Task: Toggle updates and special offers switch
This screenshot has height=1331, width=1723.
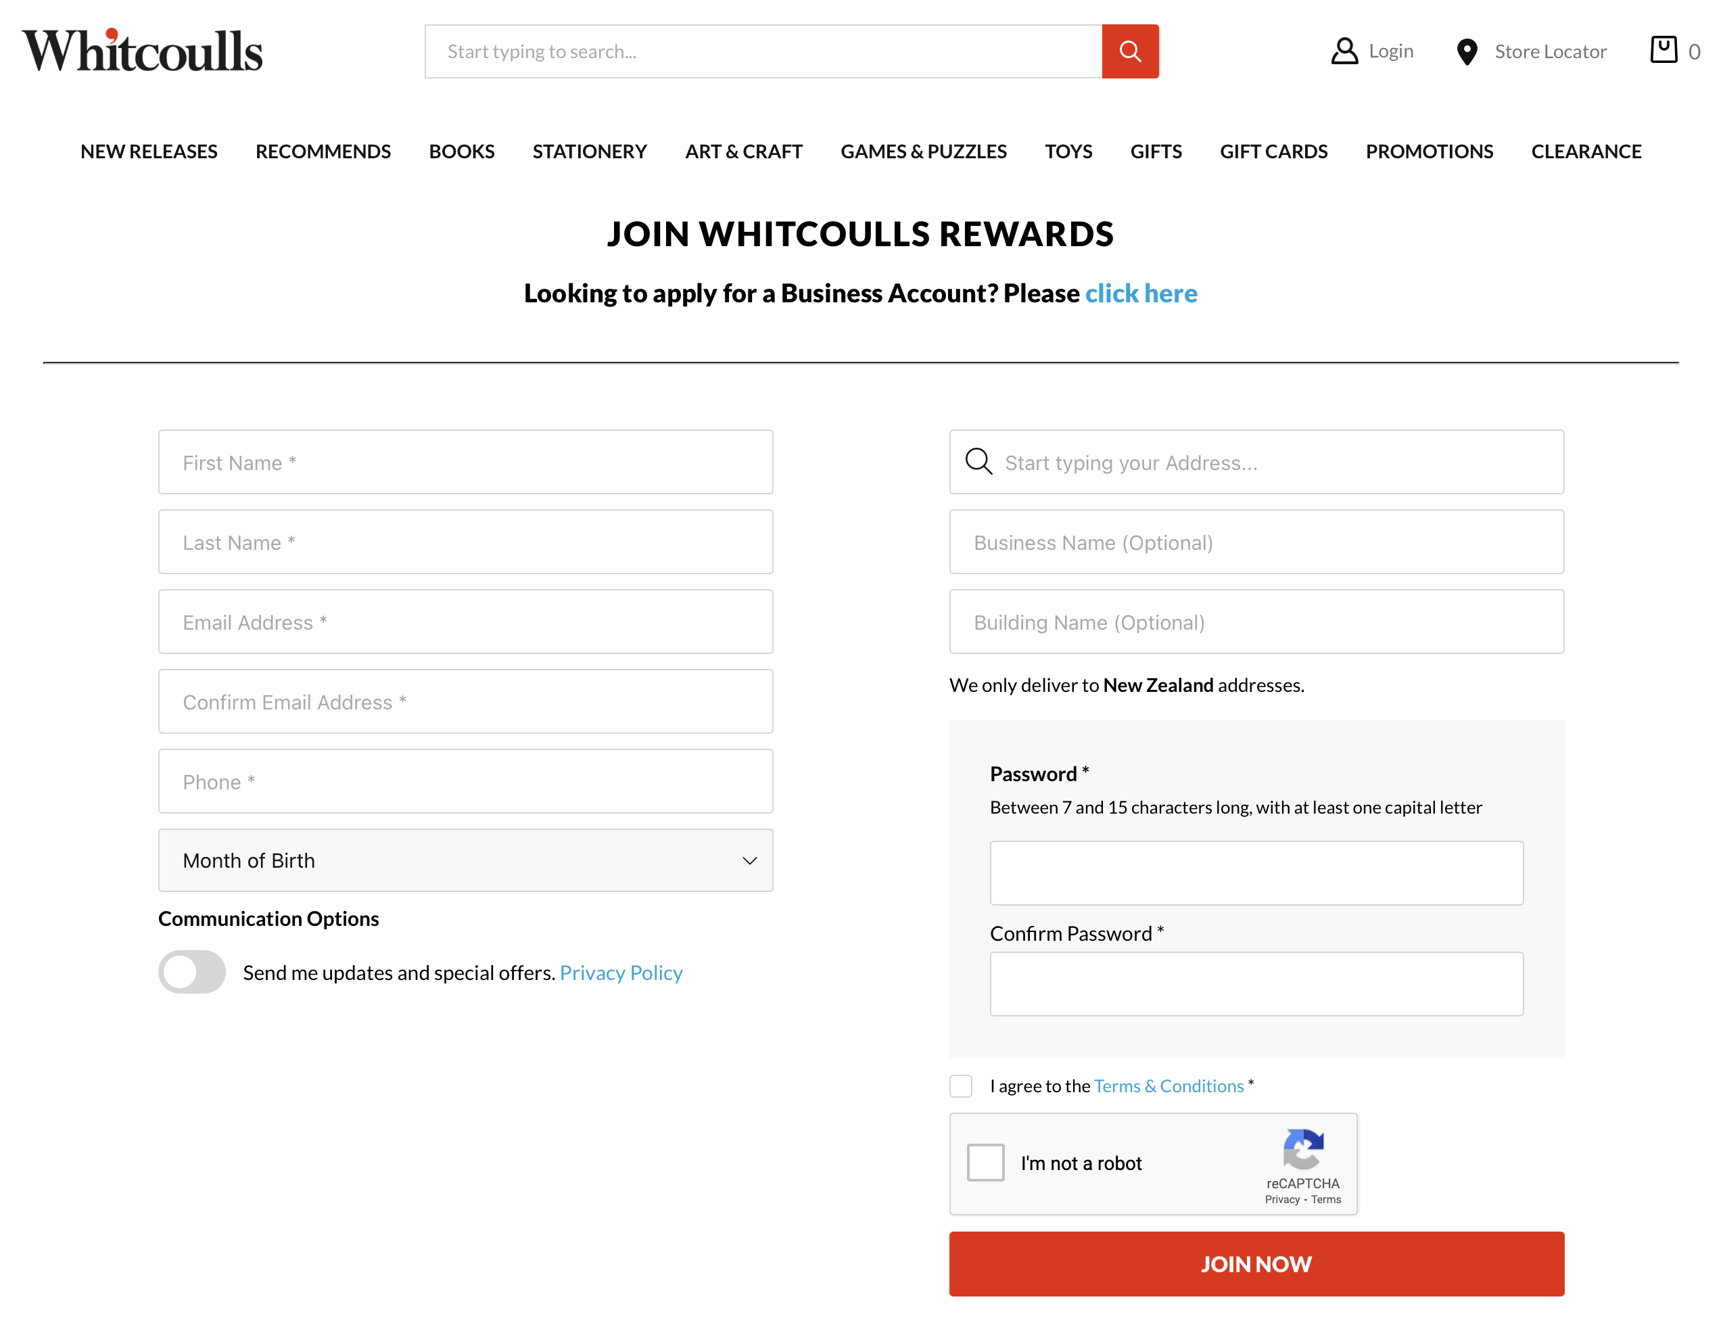Action: [x=192, y=972]
